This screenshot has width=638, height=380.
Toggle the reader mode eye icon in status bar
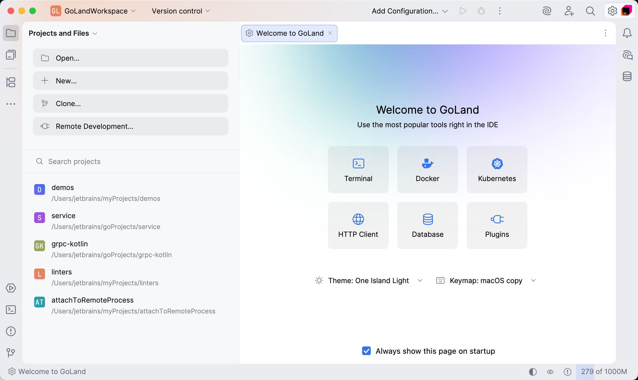tap(550, 372)
